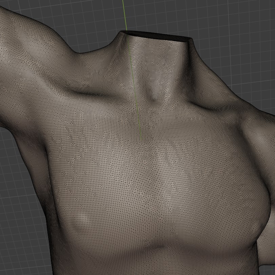
Task: Click the green axis line's end on the chest
Action: coord(141,139)
